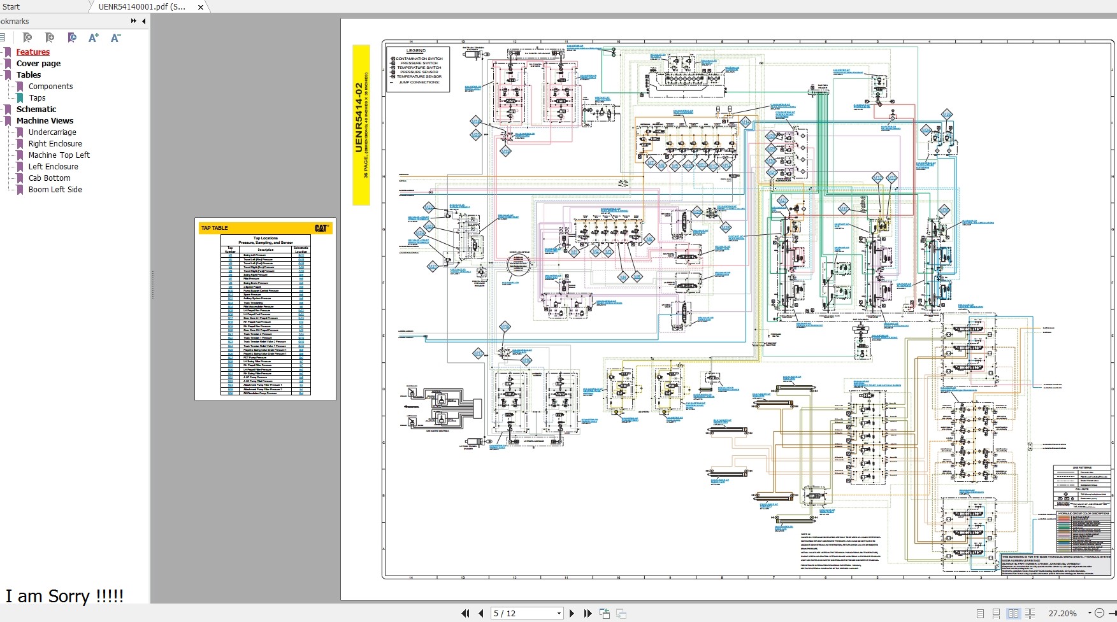The image size is (1117, 622).
Task: Go to the next page
Action: 572,613
